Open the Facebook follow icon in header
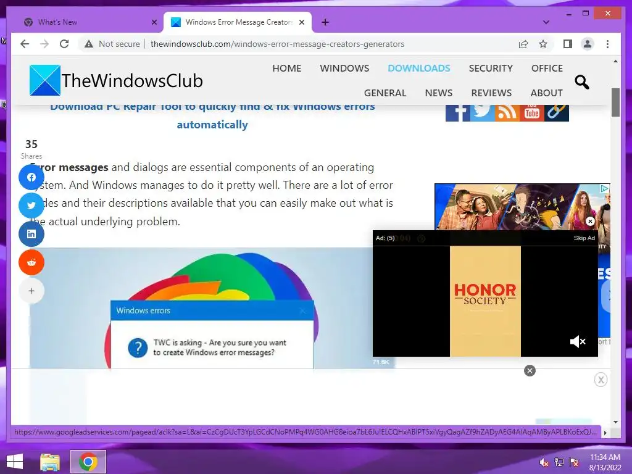 [x=457, y=112]
